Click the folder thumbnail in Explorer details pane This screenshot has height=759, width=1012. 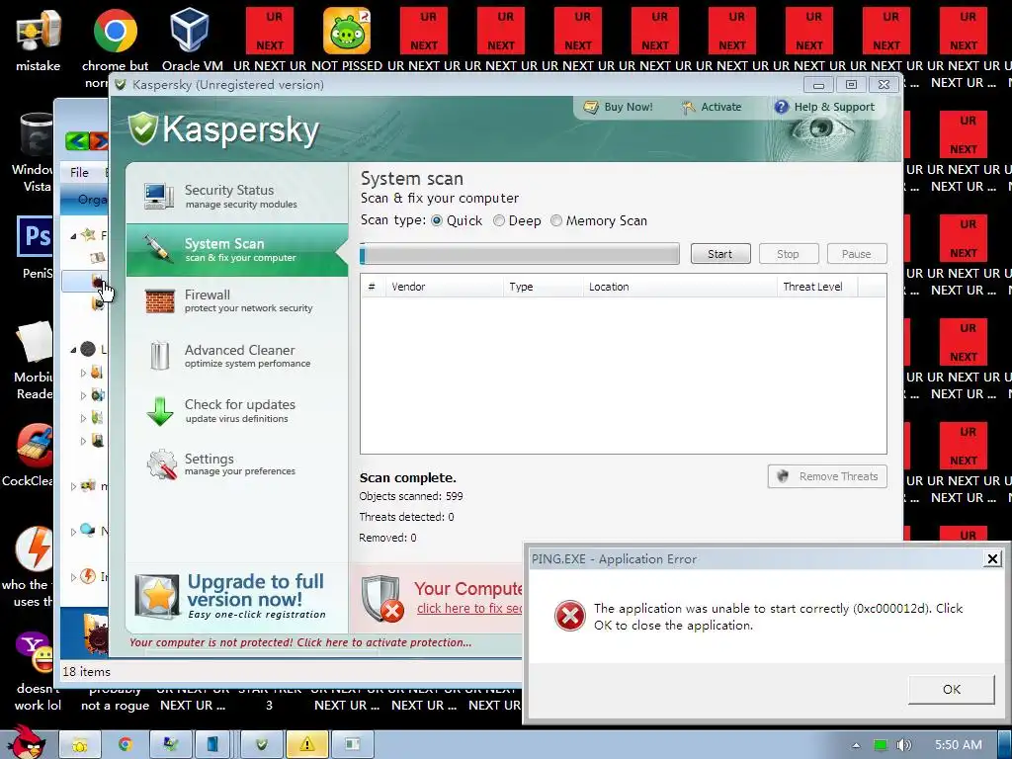[96, 633]
